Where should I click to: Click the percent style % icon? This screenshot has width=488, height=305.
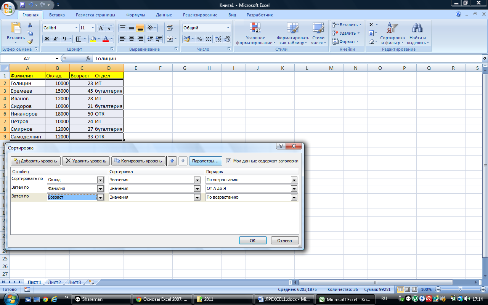pyautogui.click(x=199, y=39)
